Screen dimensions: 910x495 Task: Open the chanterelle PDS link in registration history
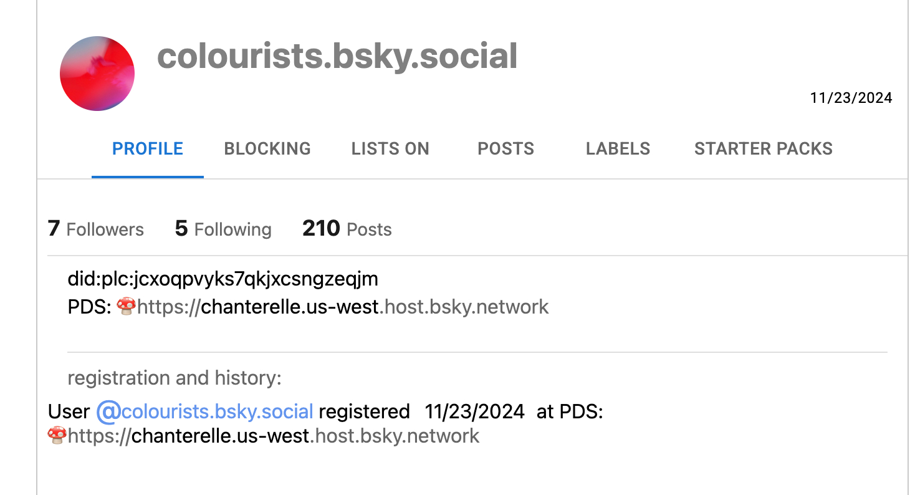tap(274, 436)
